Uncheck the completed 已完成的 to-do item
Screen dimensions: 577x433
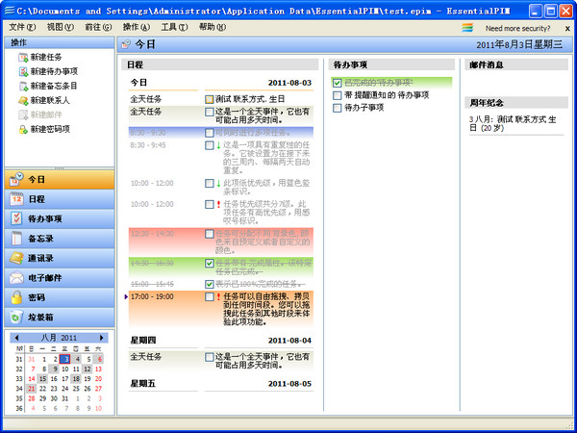(337, 83)
